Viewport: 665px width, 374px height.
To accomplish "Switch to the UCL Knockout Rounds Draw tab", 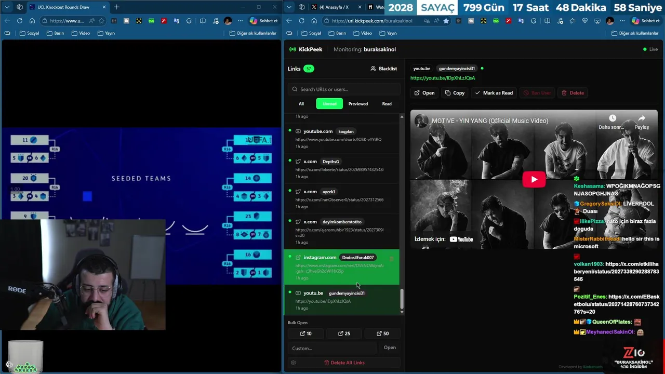I will click(x=67, y=7).
